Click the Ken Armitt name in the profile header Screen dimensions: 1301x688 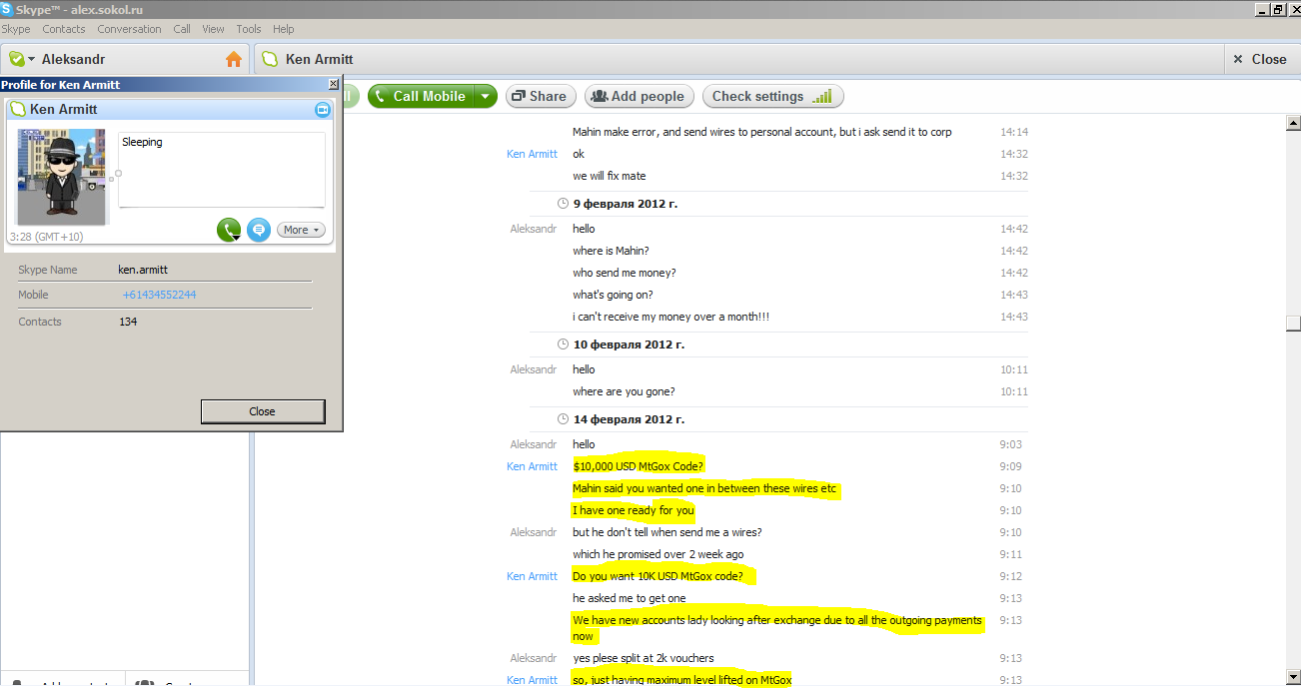click(64, 110)
